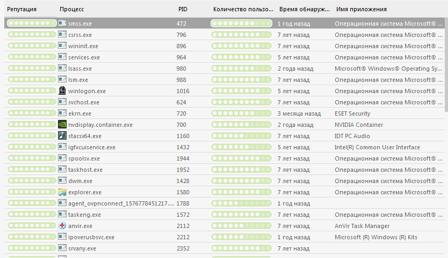Sort by Процесс column header

(x=72, y=10)
